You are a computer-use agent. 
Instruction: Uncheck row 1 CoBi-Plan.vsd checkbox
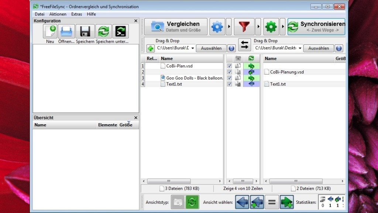pyautogui.click(x=230, y=66)
